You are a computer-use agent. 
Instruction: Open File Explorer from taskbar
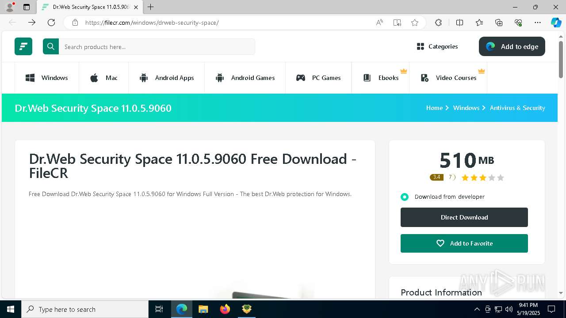203,309
